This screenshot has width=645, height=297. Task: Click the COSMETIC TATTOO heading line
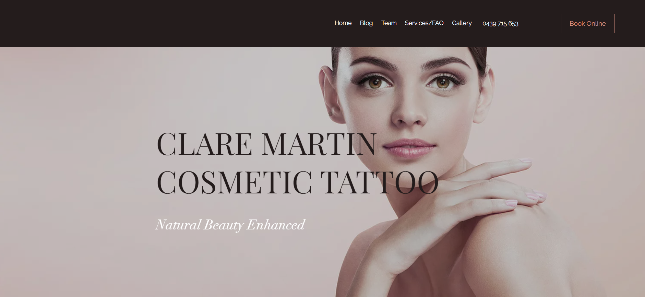[x=297, y=182]
